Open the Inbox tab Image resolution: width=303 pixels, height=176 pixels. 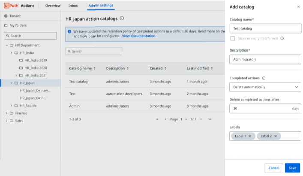coord(73,6)
